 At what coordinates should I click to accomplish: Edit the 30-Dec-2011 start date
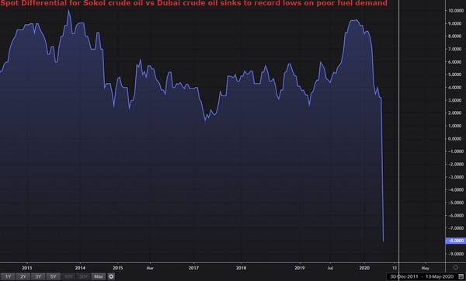tap(404, 277)
